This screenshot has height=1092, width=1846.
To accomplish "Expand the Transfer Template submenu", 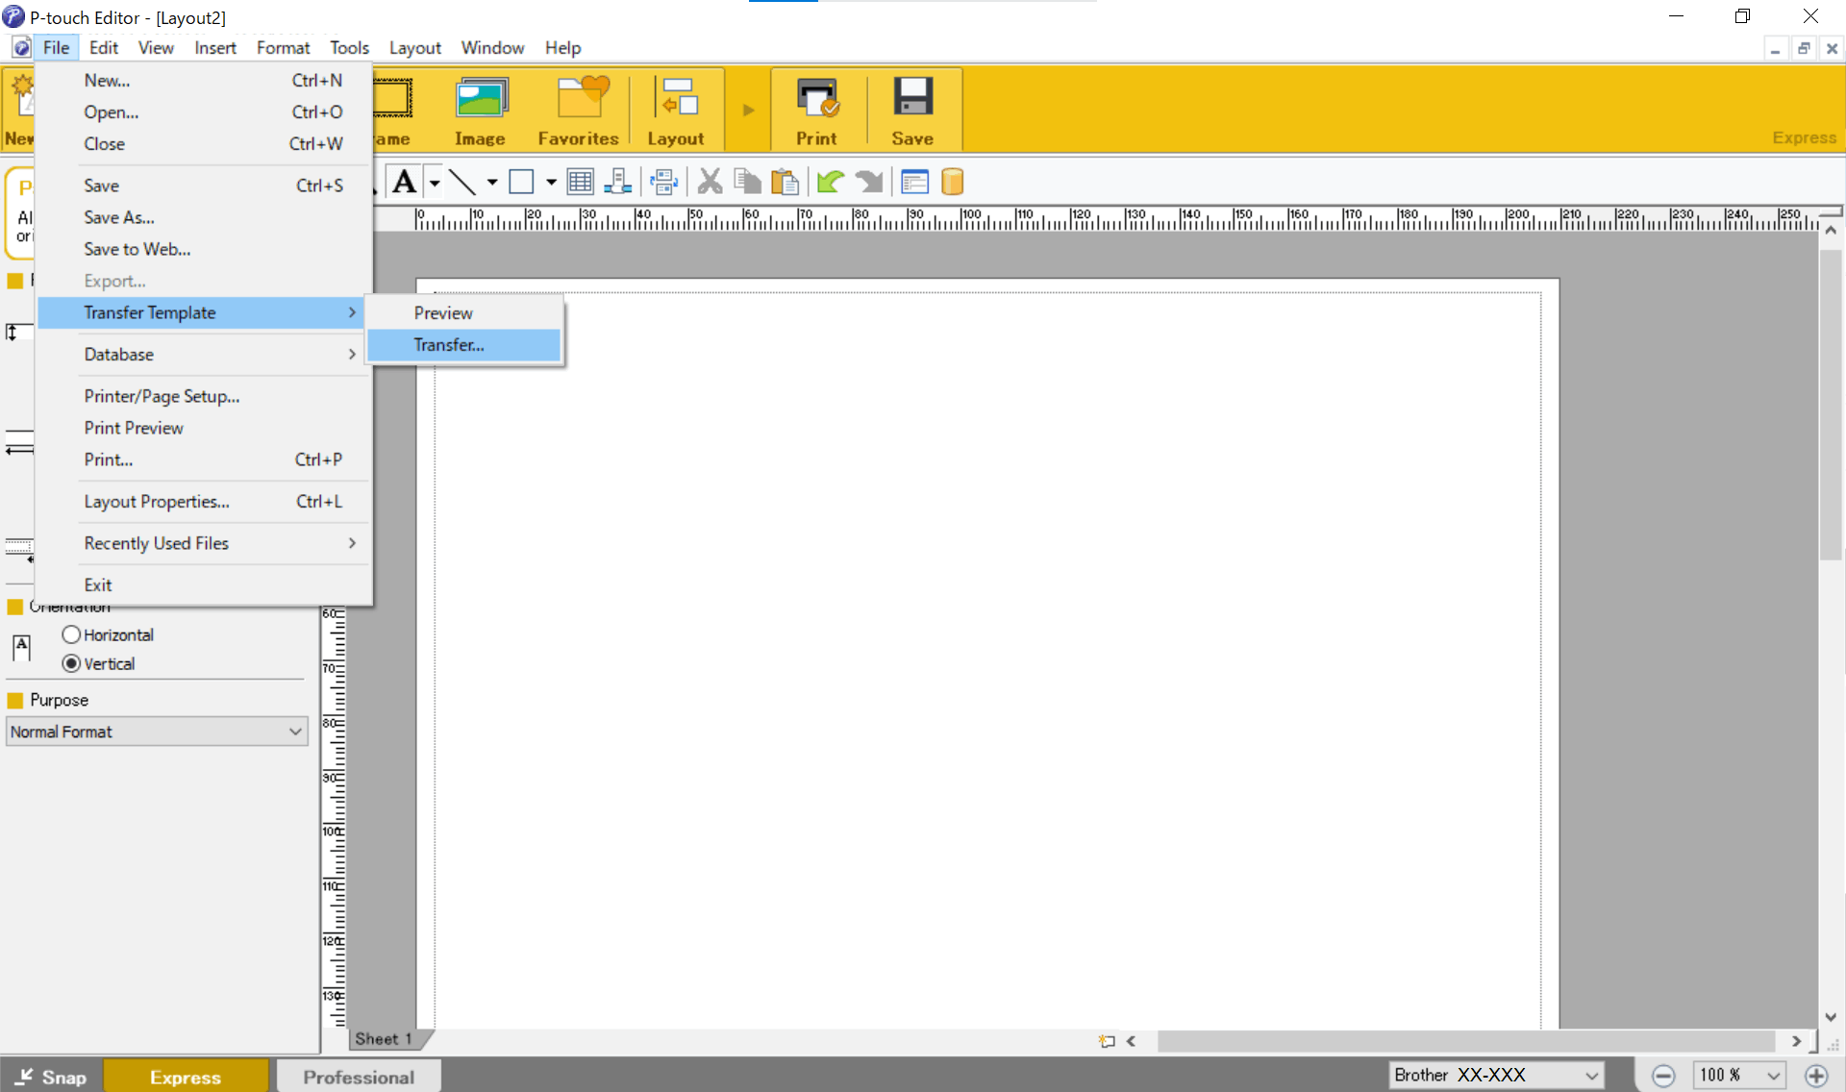I will tap(201, 312).
